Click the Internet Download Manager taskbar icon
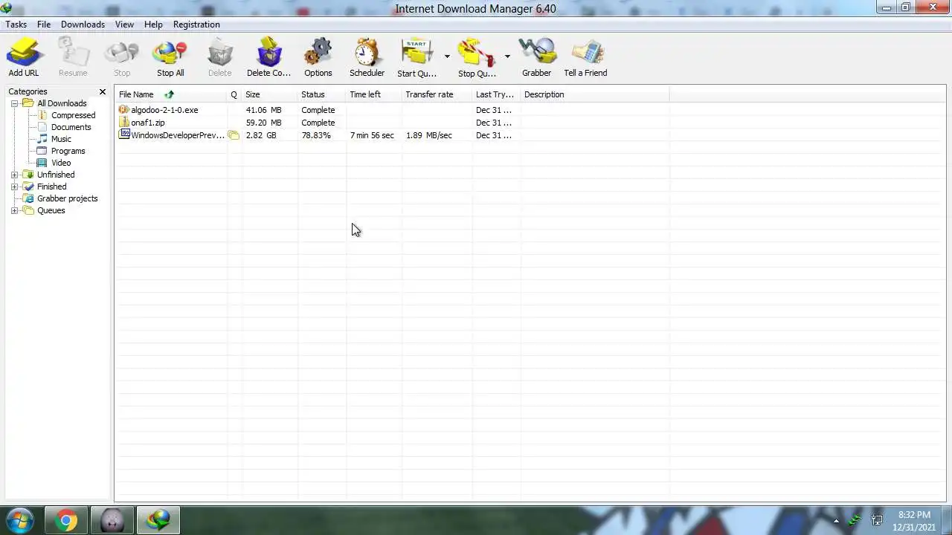The height and width of the screenshot is (535, 952). click(158, 520)
